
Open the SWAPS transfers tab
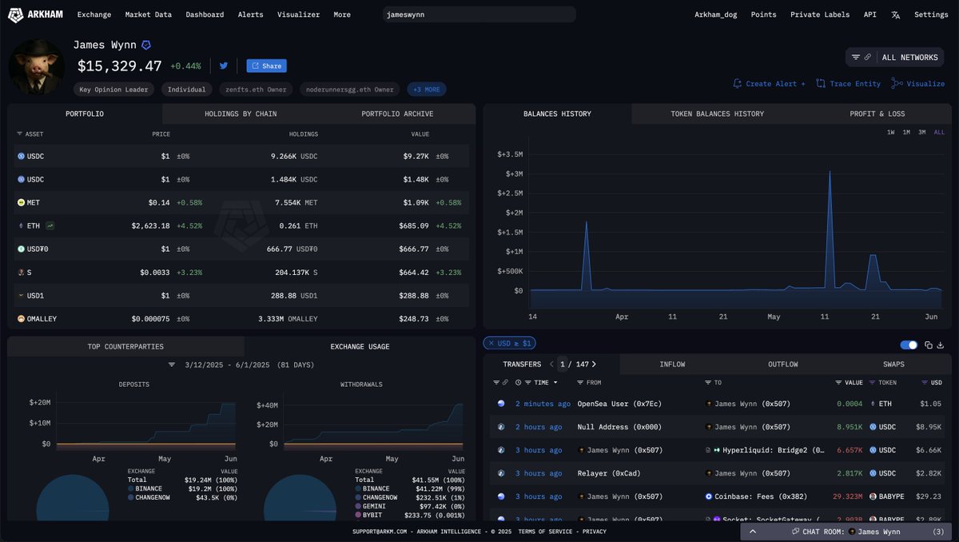point(894,365)
